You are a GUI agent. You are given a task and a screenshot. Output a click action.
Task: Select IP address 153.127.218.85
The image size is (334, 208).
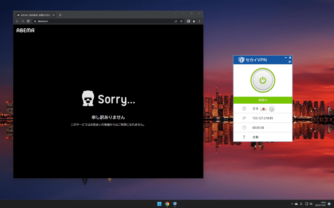(x=263, y=118)
